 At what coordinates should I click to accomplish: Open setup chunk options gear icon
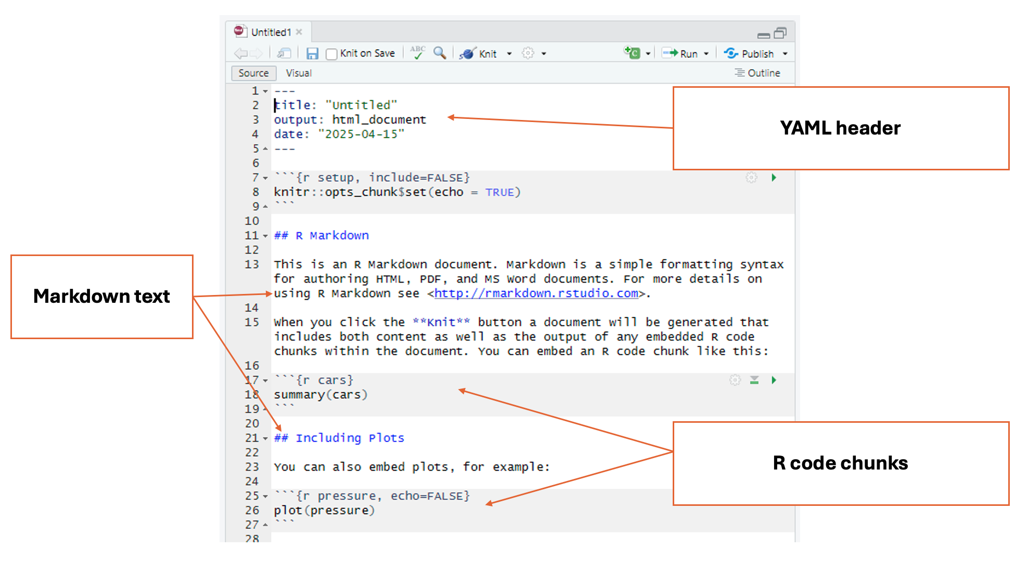coord(752,178)
